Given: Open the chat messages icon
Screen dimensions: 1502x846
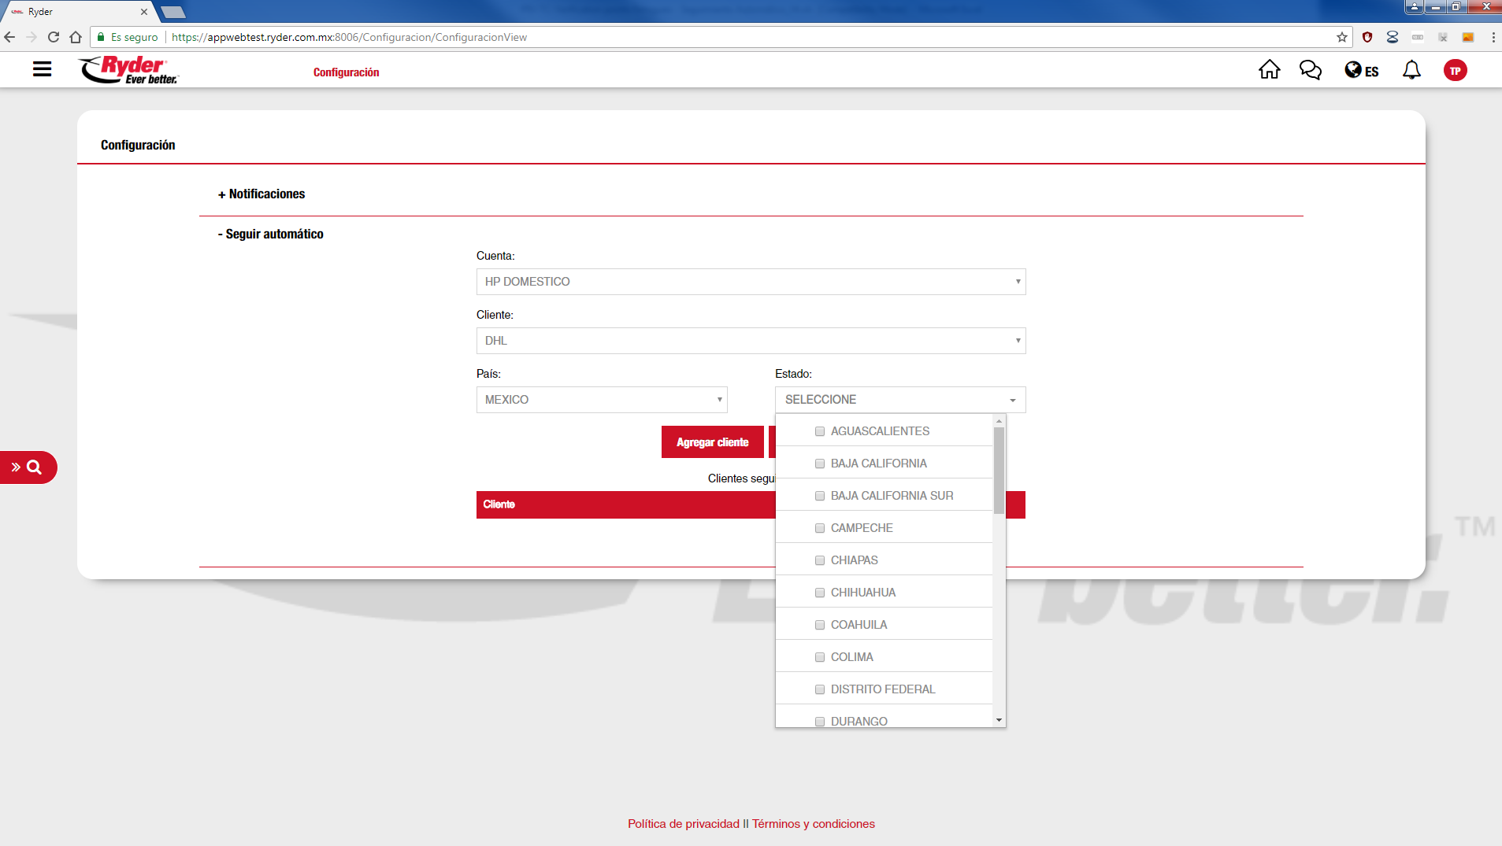Looking at the screenshot, I should tap(1310, 70).
